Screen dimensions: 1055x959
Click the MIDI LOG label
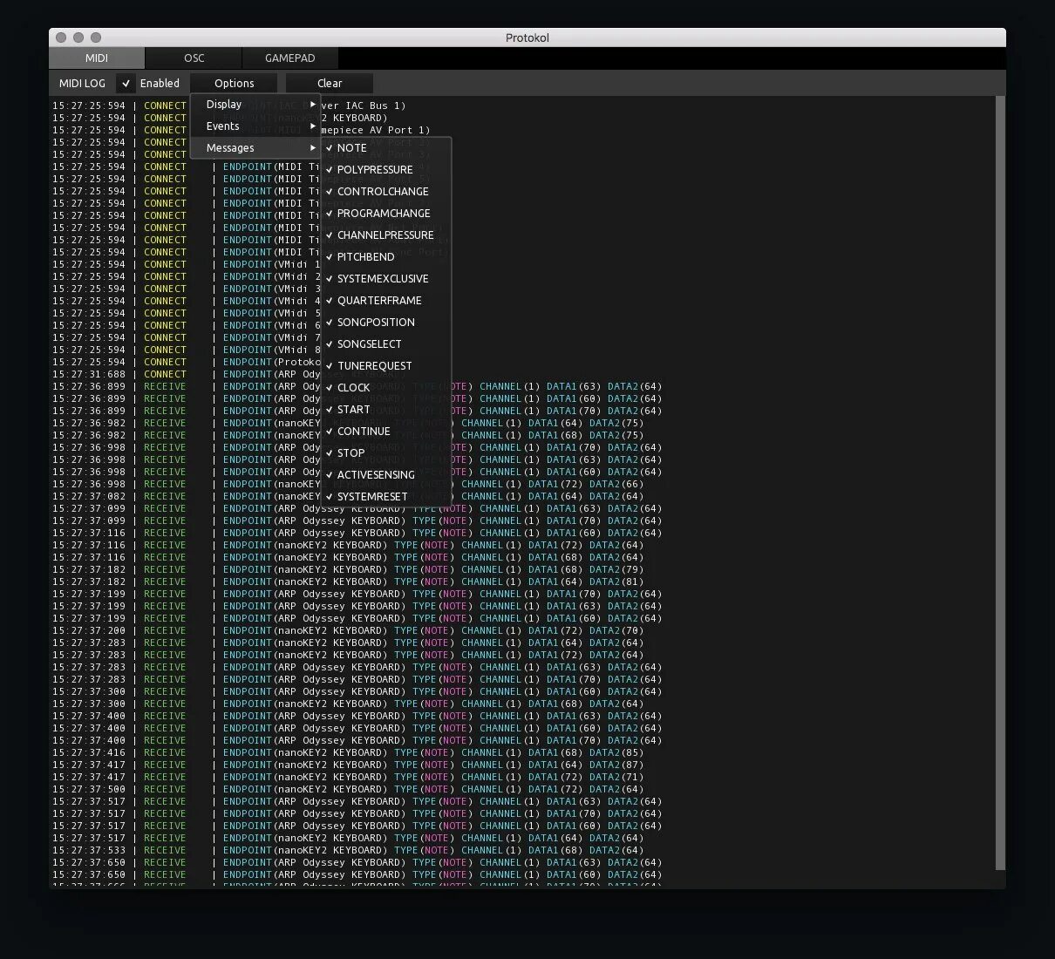(82, 84)
